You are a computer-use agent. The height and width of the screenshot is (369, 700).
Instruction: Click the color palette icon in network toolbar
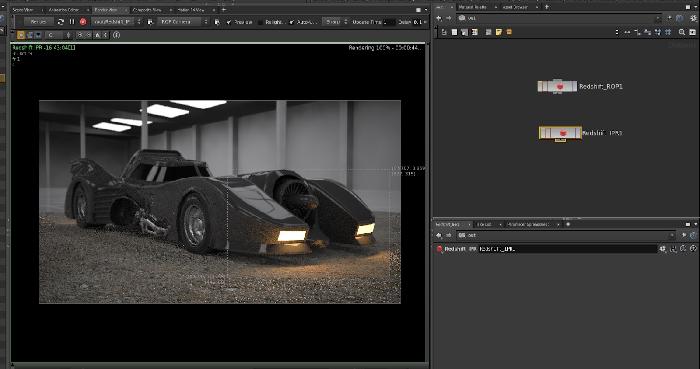[475, 32]
